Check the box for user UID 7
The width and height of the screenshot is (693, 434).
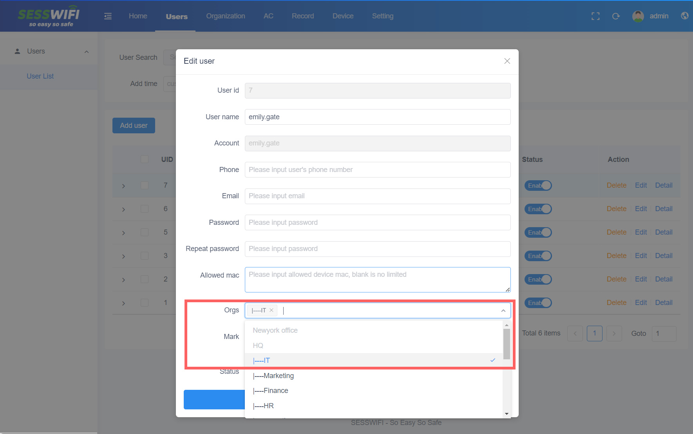pyautogui.click(x=145, y=185)
